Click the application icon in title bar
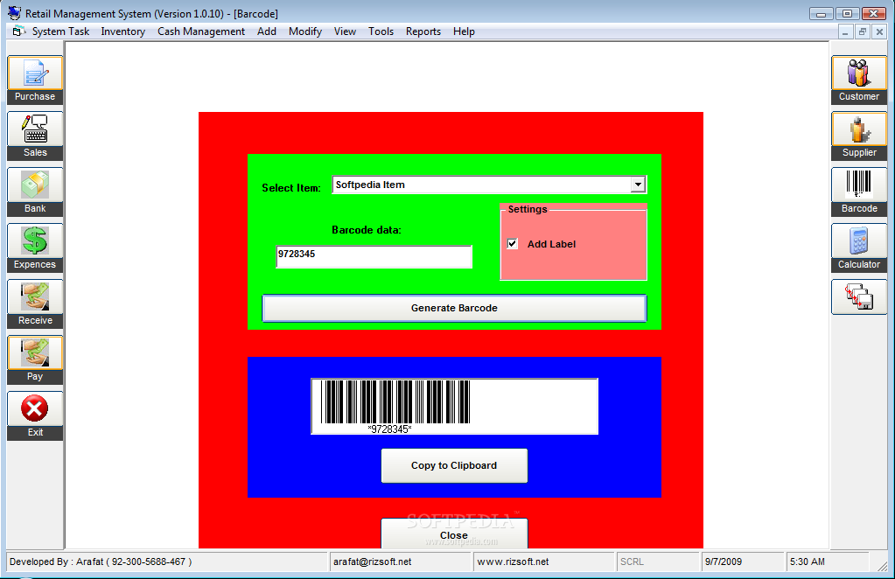The image size is (895, 579). [14, 12]
